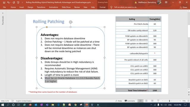
Task: Click the Total Time Estimation cell
Action: point(132,90)
